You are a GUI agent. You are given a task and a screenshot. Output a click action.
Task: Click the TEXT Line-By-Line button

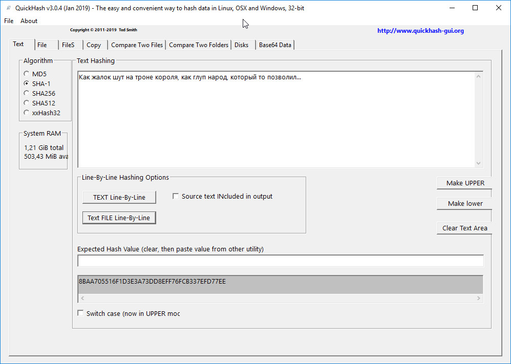click(x=119, y=197)
